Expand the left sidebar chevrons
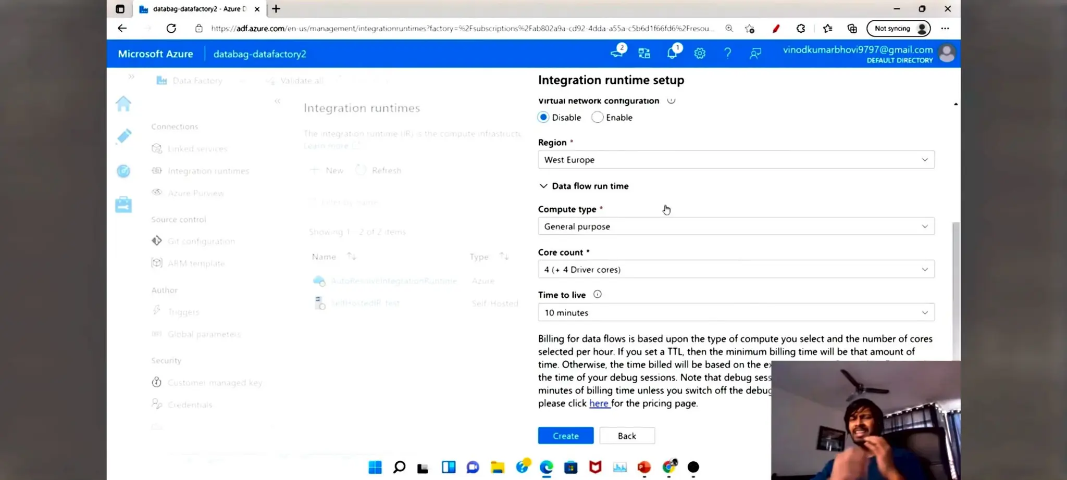Viewport: 1067px width, 480px height. point(131,77)
